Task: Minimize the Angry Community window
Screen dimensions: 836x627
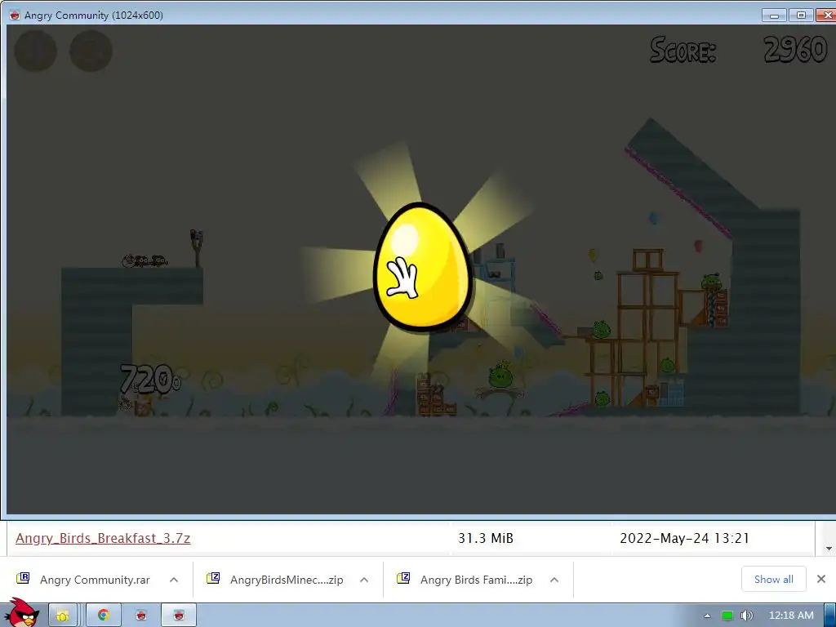Action: pos(774,15)
